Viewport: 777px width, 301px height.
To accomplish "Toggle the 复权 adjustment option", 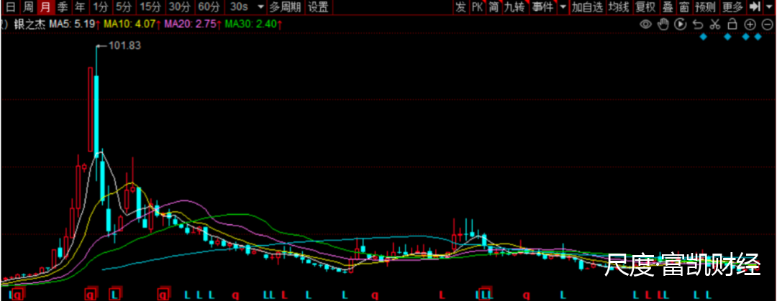I will click(x=645, y=7).
